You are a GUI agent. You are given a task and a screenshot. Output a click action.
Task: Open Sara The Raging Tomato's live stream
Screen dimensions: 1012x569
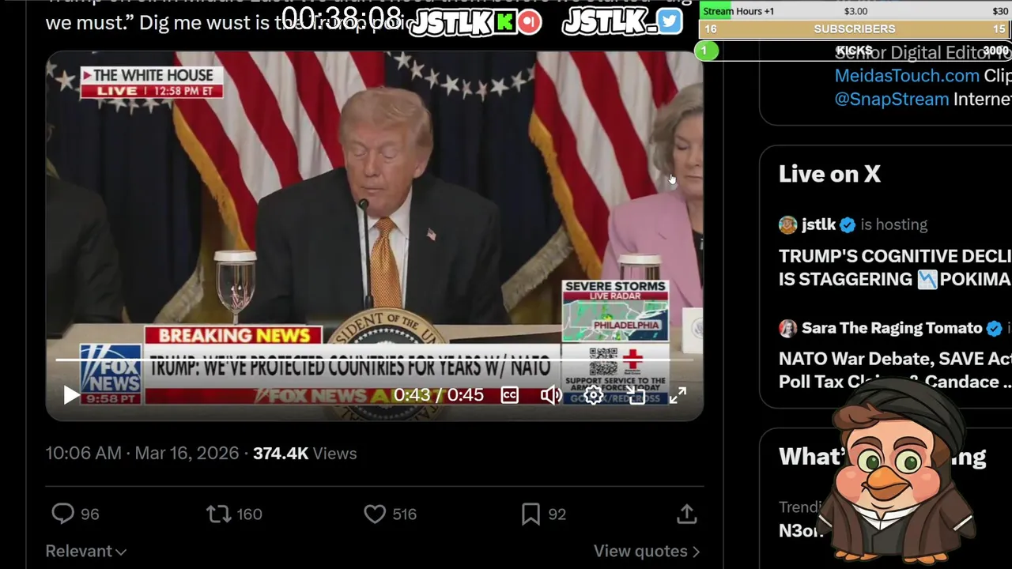point(895,370)
